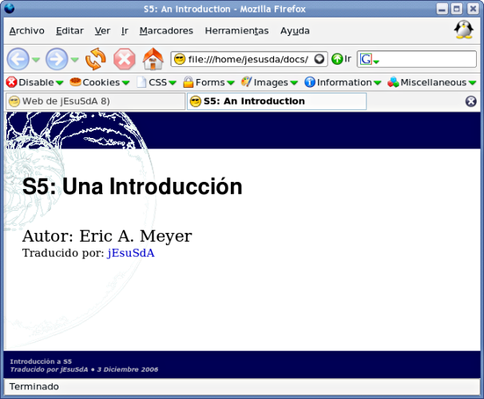The image size is (484, 399).
Task: Click the Firefox globe icon in title bar
Action: tap(10, 8)
